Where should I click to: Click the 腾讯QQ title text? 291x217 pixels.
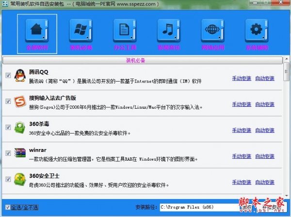click(39, 72)
